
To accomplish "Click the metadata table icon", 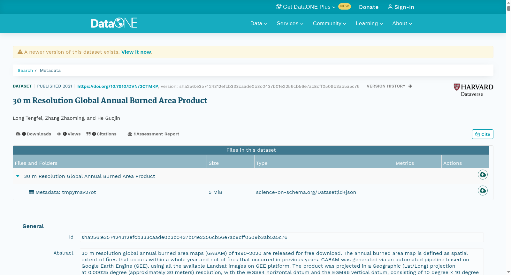I will tap(31, 192).
